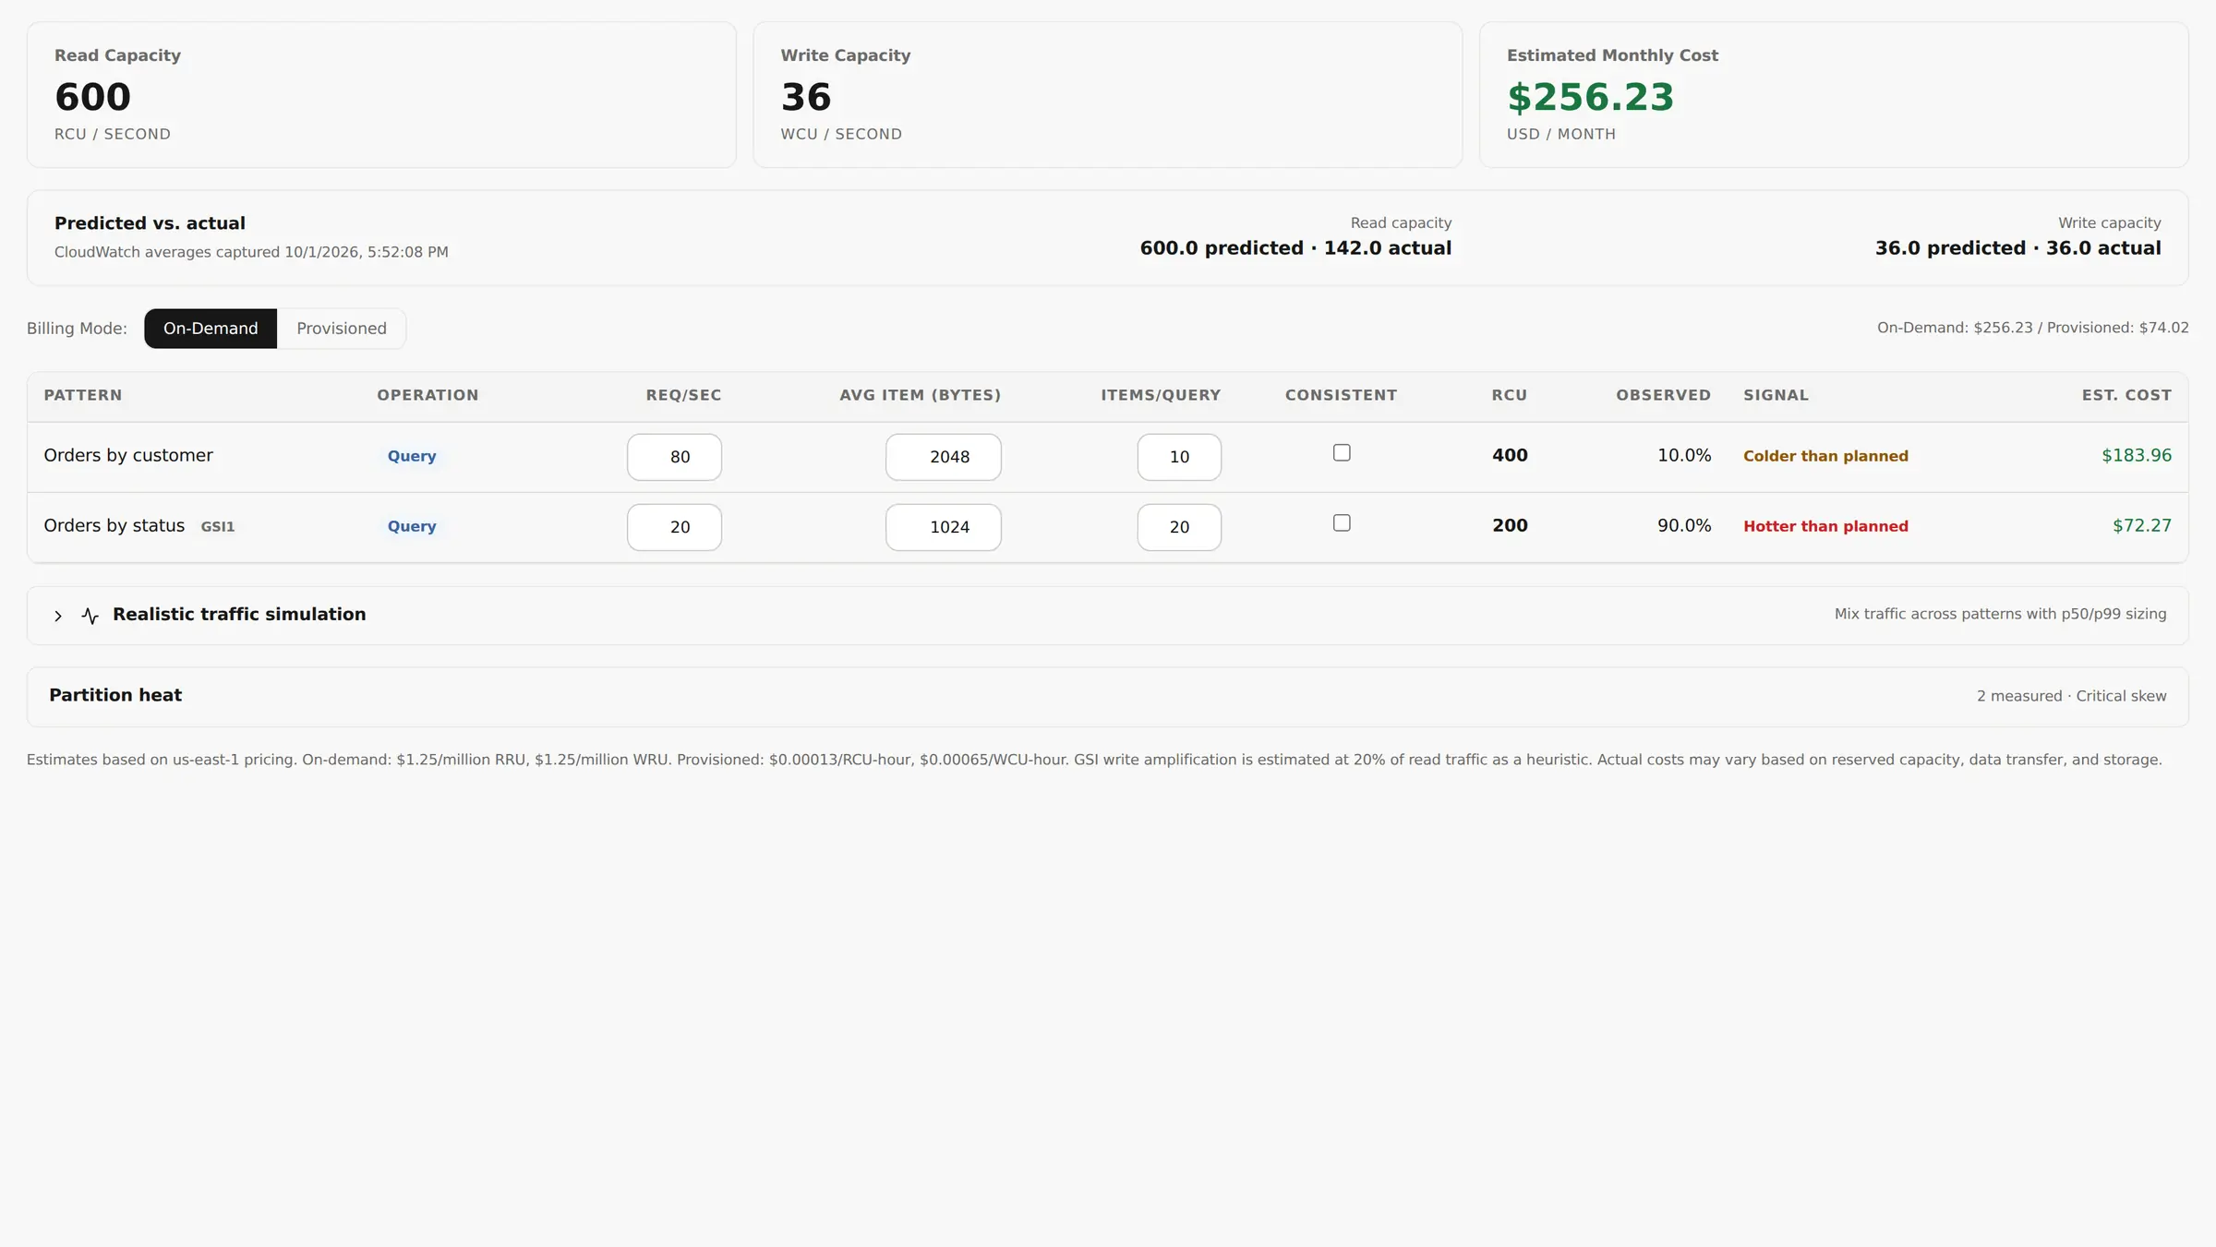Select On-Demand billing mode
Image resolution: width=2216 pixels, height=1247 pixels.
click(211, 329)
